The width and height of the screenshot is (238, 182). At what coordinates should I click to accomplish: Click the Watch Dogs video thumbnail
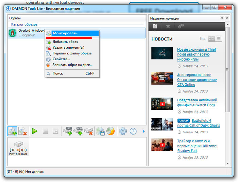(x=162, y=104)
